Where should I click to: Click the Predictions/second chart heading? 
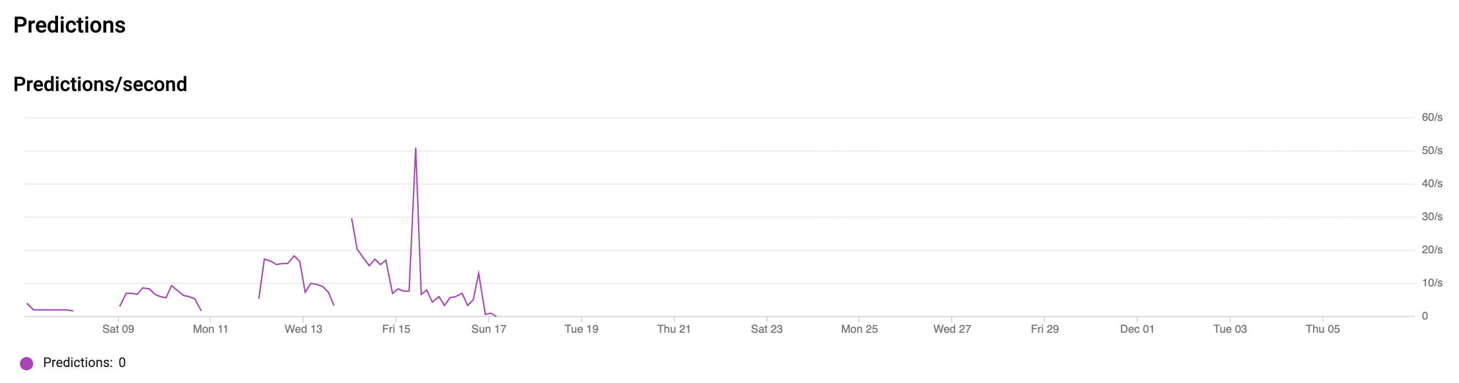click(x=100, y=84)
